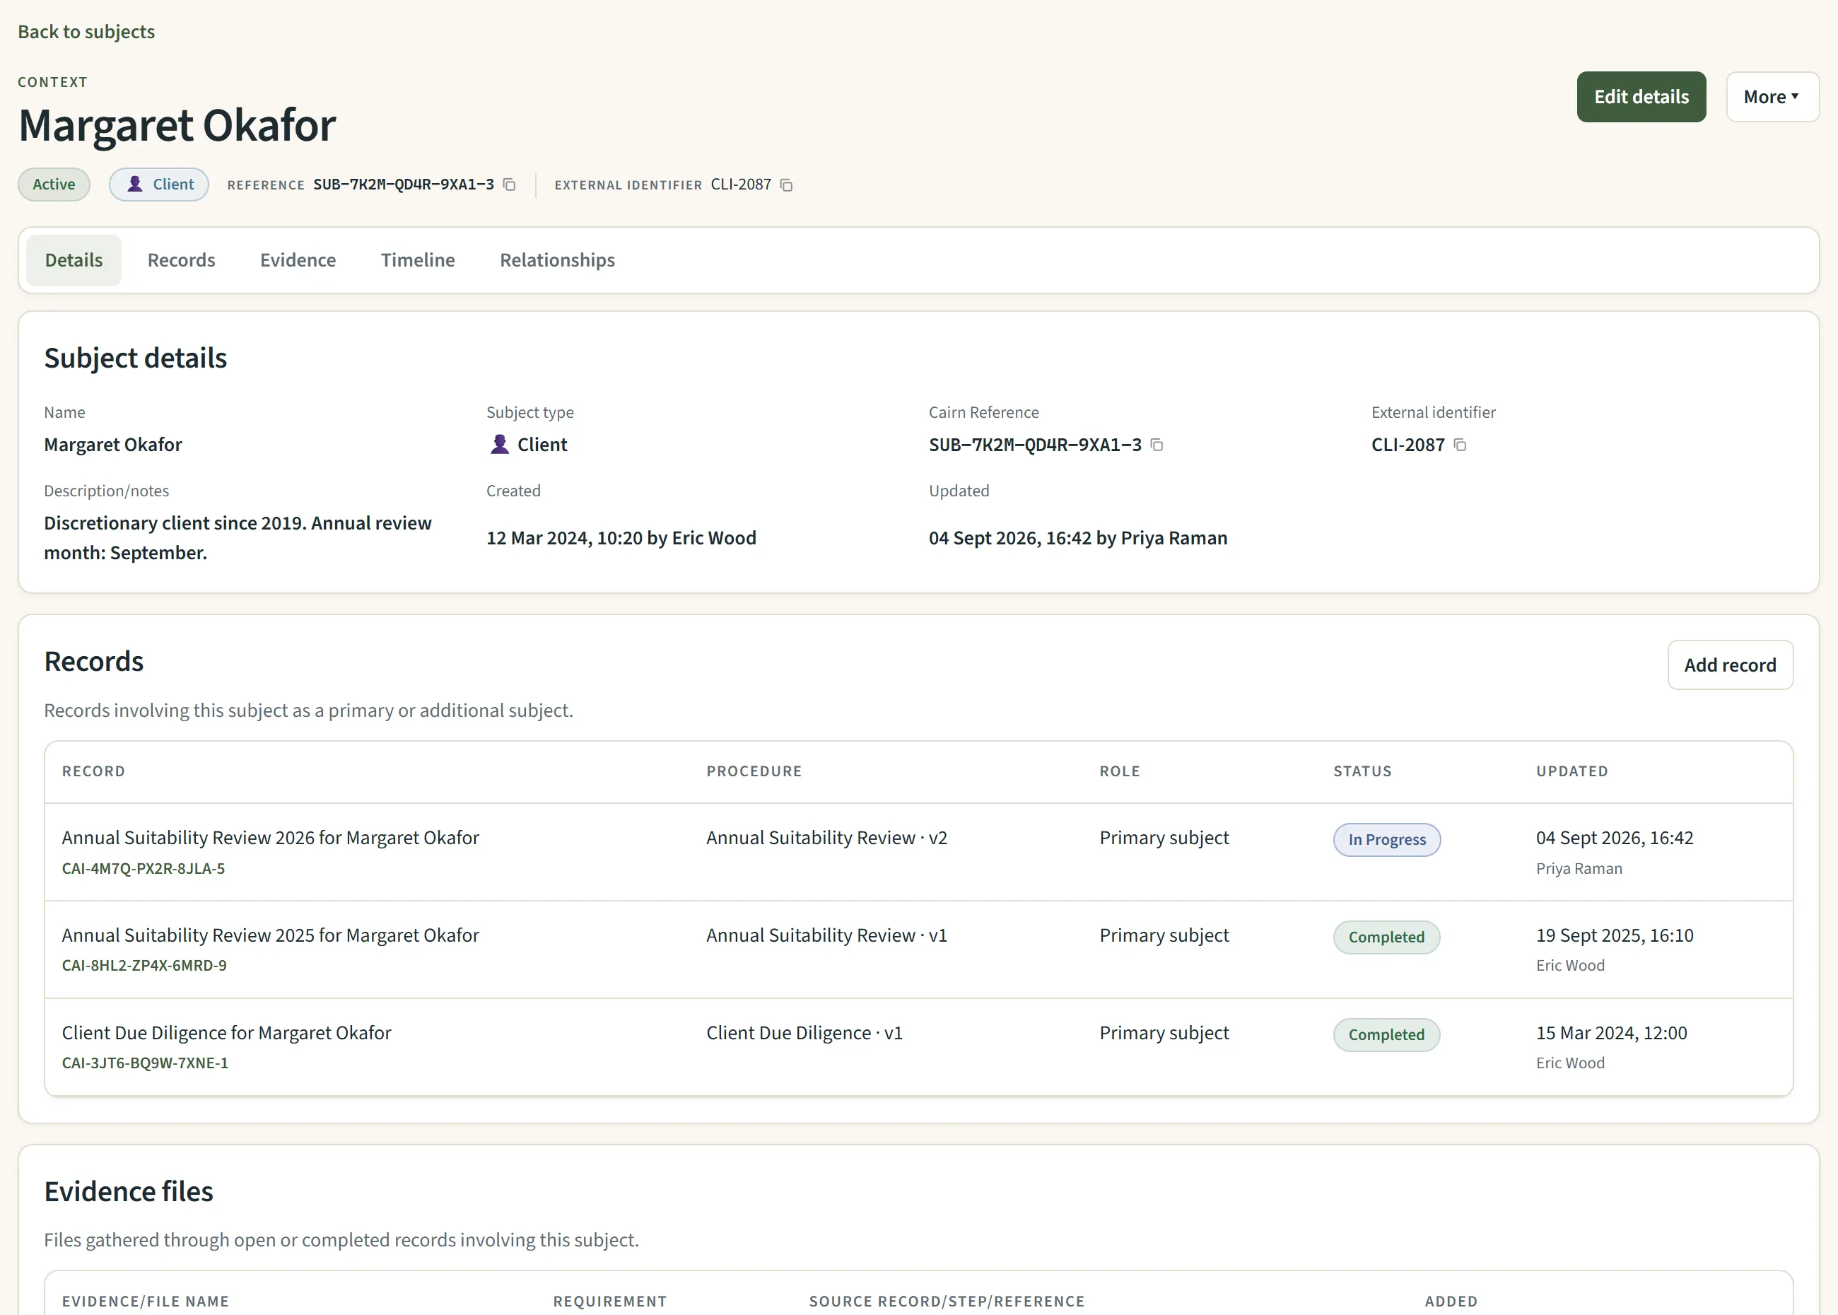Viewport: 1838px width, 1315px height.
Task: Click the Description/notes text about discretionary client
Action: click(238, 537)
